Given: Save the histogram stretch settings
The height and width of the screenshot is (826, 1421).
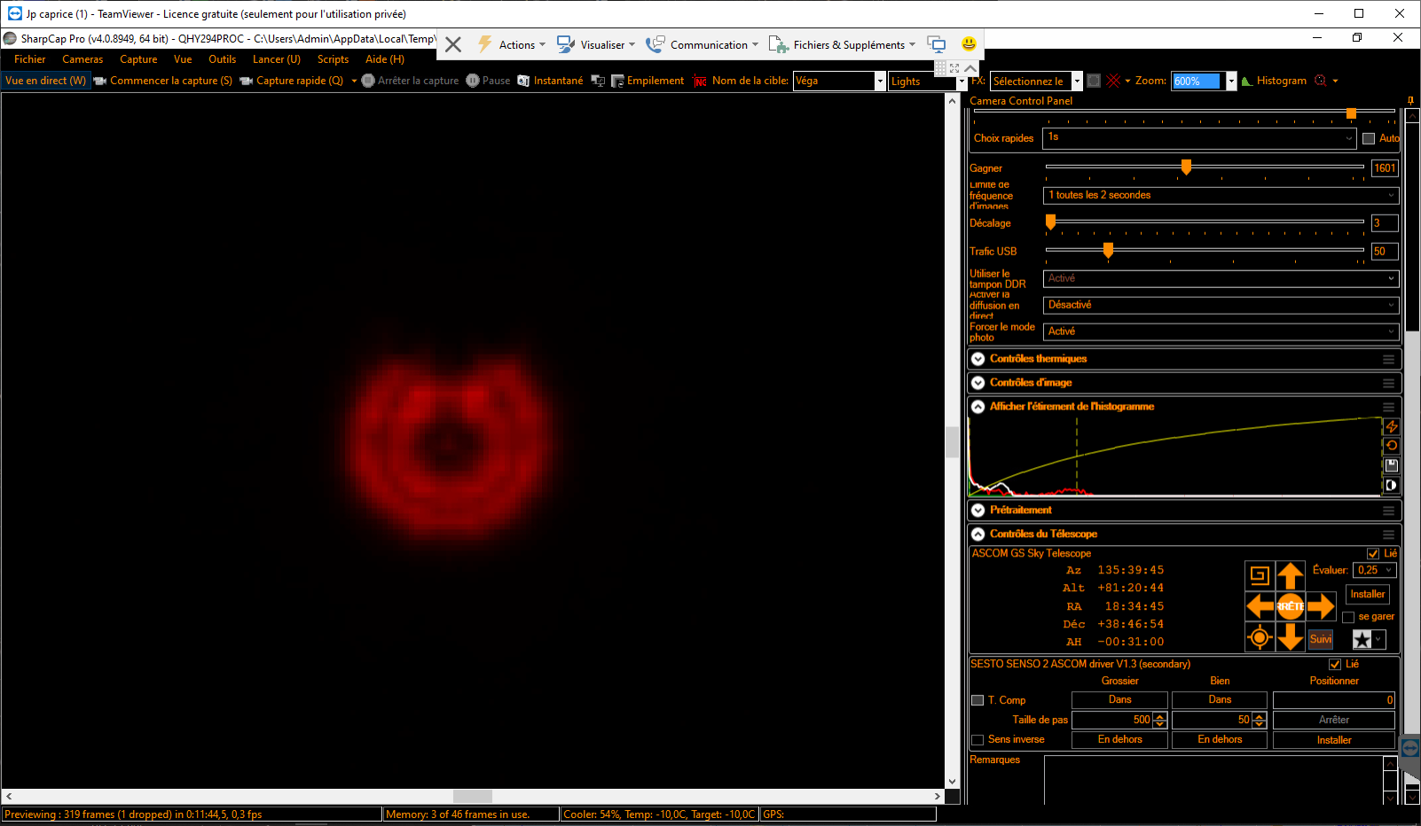Looking at the screenshot, I should [x=1392, y=465].
